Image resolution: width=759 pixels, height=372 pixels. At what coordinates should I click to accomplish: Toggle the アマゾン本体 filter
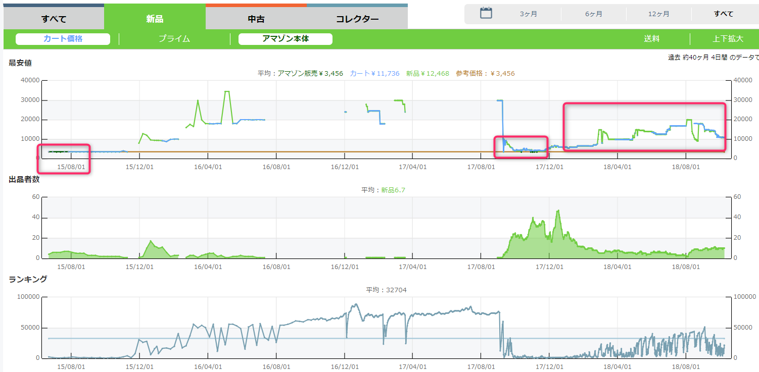pyautogui.click(x=286, y=39)
